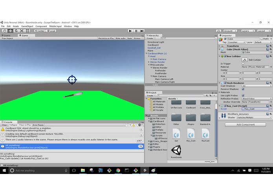
Task: Open the GameObject menu
Action: click(x=27, y=26)
